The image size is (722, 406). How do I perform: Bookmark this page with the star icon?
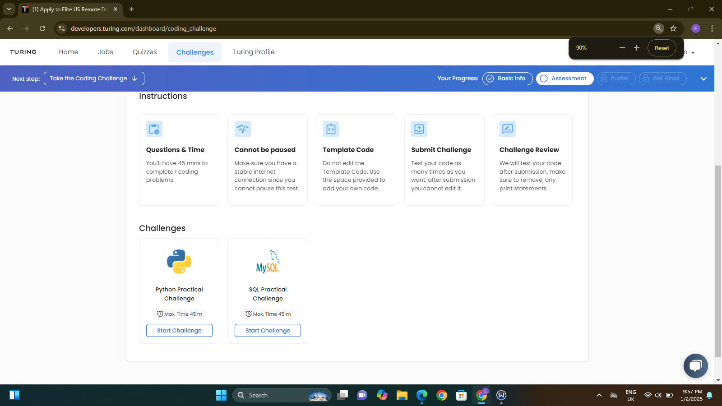pos(673,28)
